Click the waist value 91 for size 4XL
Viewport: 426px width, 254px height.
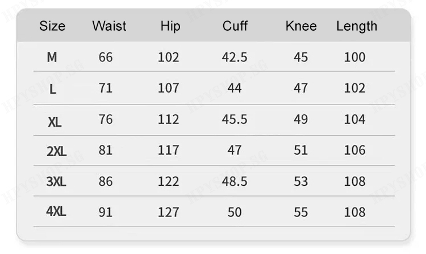[106, 213]
